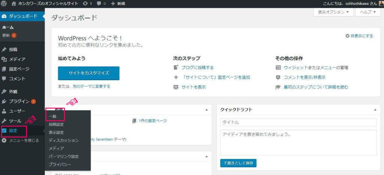
Task: Click the pages icon next to 1件の固定ページ
Action: 134,121
